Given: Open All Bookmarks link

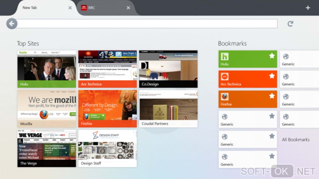Looking at the screenshot, I should 296,139.
